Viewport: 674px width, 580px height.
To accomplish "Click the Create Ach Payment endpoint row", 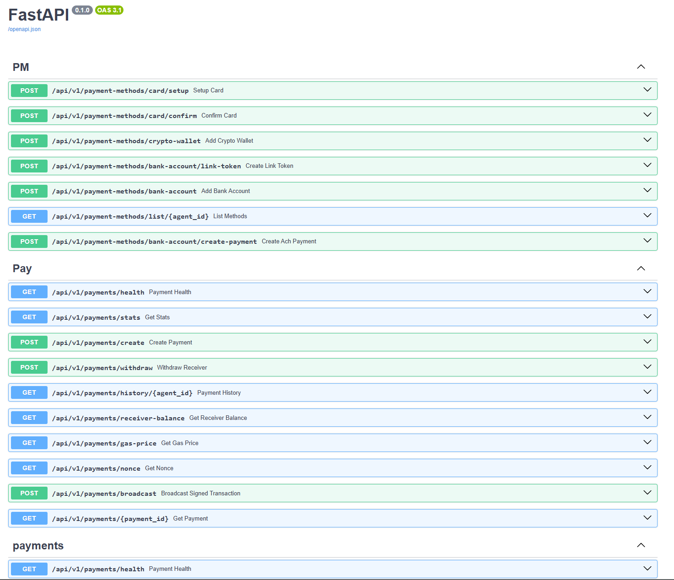I will point(320,241).
